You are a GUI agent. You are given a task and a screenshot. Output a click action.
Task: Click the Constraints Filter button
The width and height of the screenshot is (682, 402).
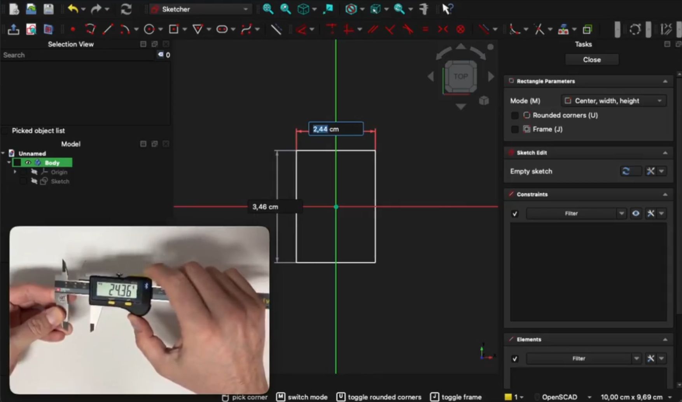(571, 213)
